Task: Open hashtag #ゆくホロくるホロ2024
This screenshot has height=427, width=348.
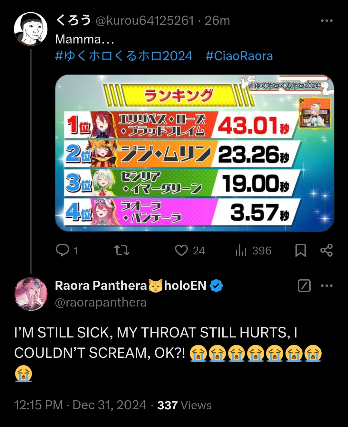Action: coord(124,56)
